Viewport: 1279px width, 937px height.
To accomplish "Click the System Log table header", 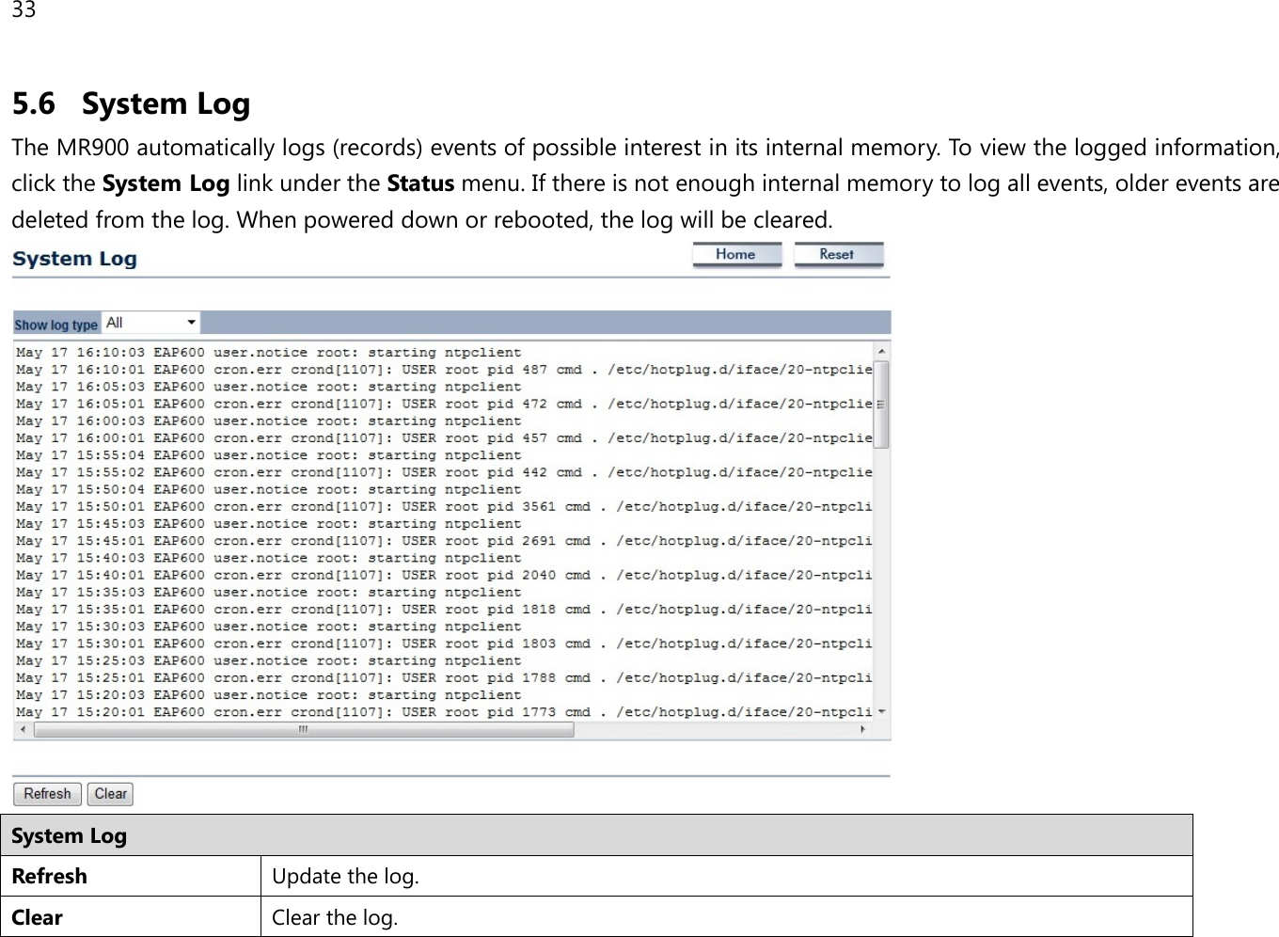I will (x=597, y=835).
